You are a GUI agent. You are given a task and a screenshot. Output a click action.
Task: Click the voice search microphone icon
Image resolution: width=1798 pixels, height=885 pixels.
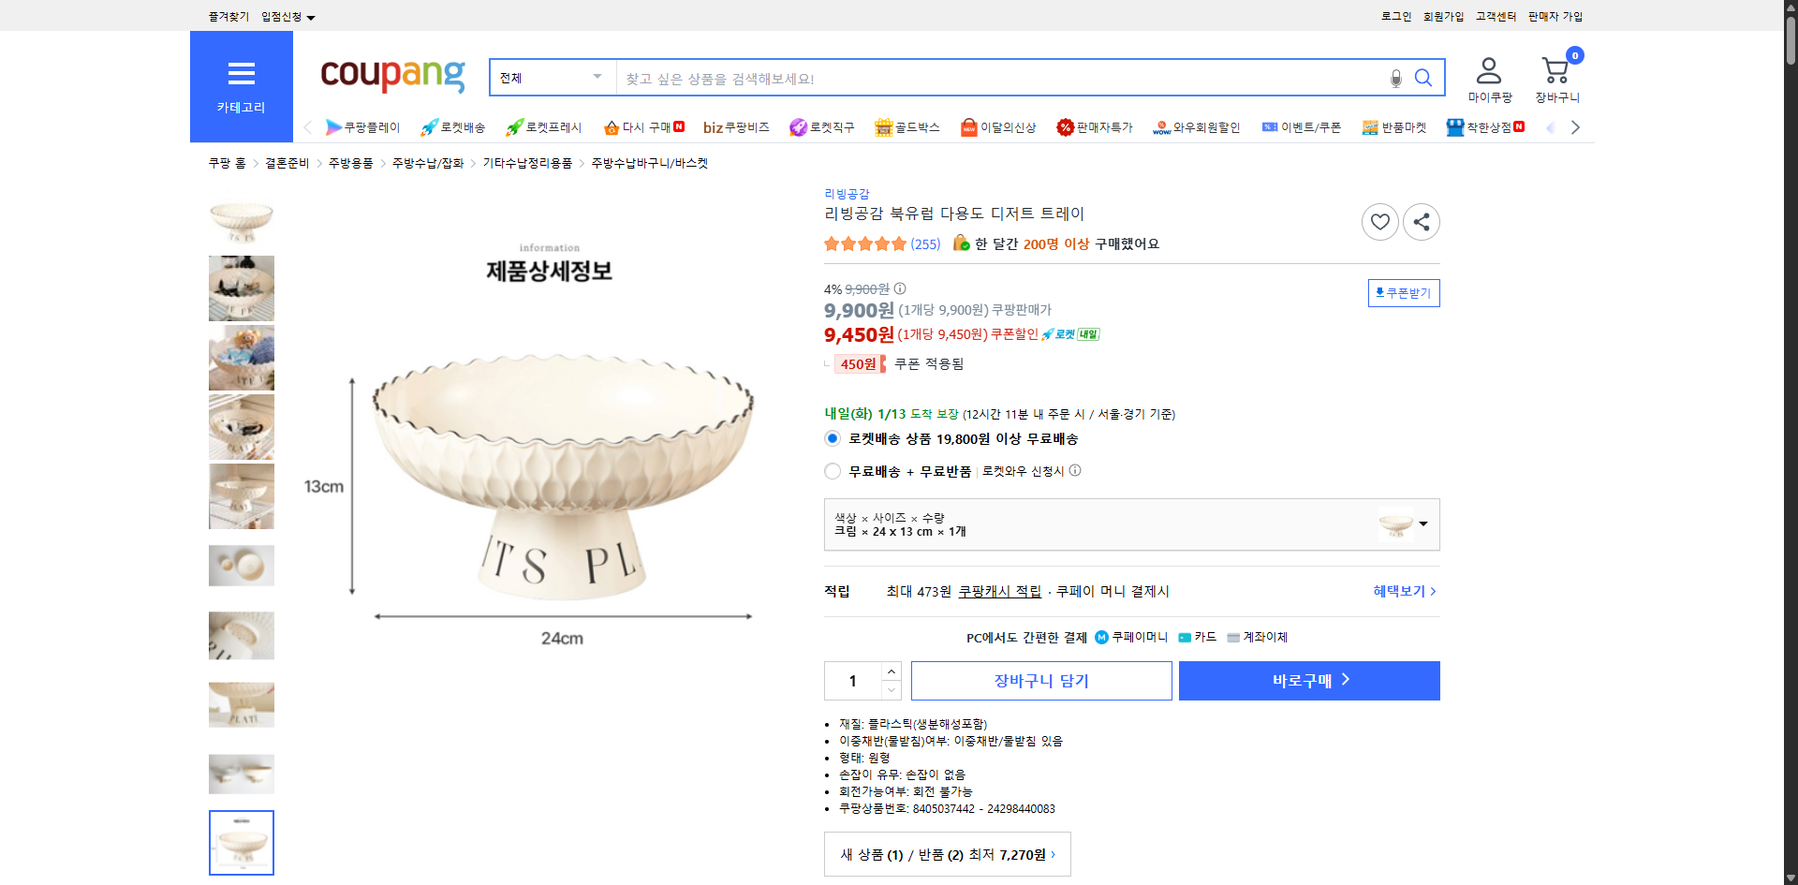(1395, 78)
